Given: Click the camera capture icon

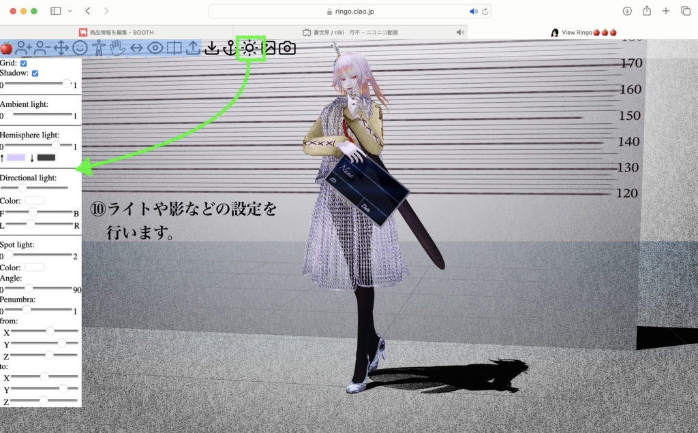Looking at the screenshot, I should pos(287,48).
